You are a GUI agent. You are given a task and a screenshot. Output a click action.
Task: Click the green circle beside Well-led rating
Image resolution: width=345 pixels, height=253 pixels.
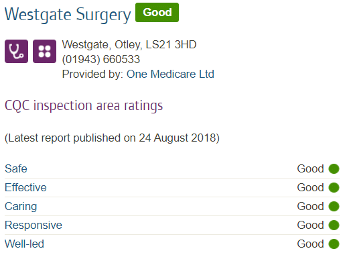pyautogui.click(x=334, y=244)
